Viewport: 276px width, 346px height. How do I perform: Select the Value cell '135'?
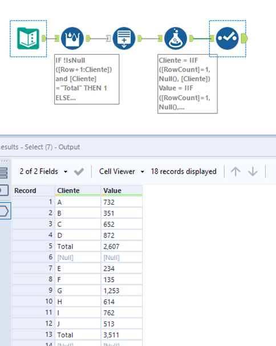pos(121,279)
